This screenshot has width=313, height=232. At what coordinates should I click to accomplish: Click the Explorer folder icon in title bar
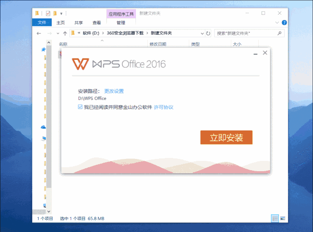[x=37, y=13]
